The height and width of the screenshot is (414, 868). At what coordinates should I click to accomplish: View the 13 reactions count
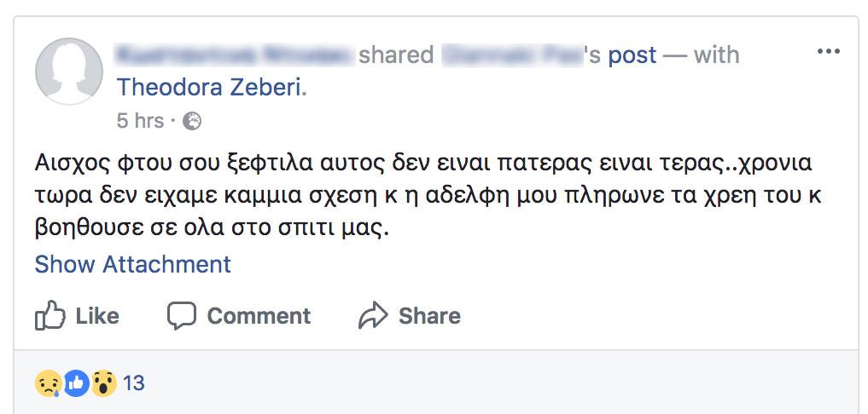(134, 384)
